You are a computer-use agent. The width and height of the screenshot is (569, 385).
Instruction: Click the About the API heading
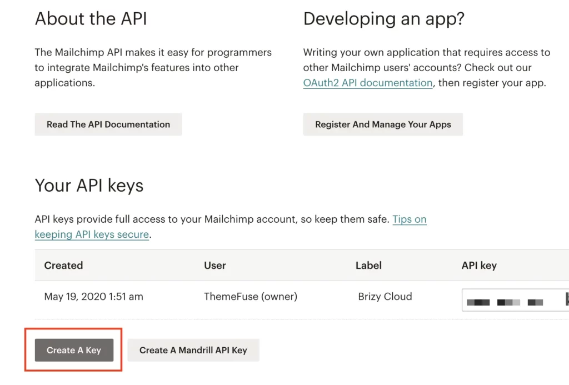tap(91, 18)
